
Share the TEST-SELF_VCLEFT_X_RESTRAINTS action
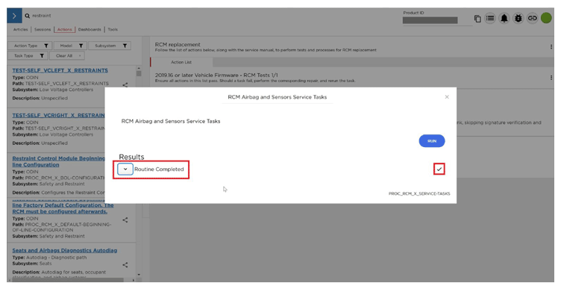click(x=125, y=85)
